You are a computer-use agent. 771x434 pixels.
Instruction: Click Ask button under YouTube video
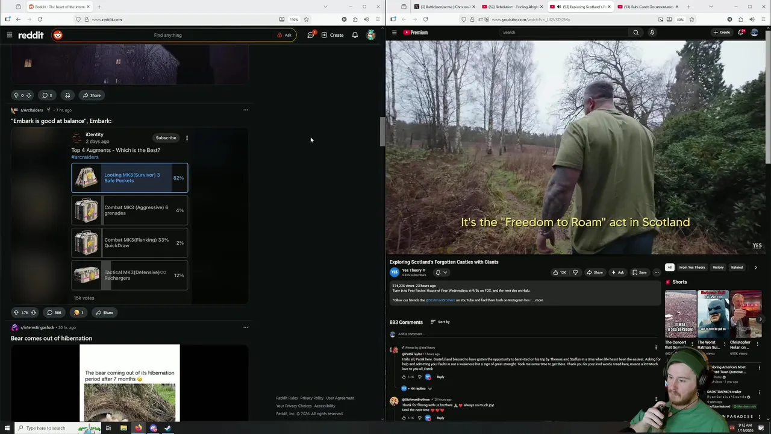click(x=617, y=272)
